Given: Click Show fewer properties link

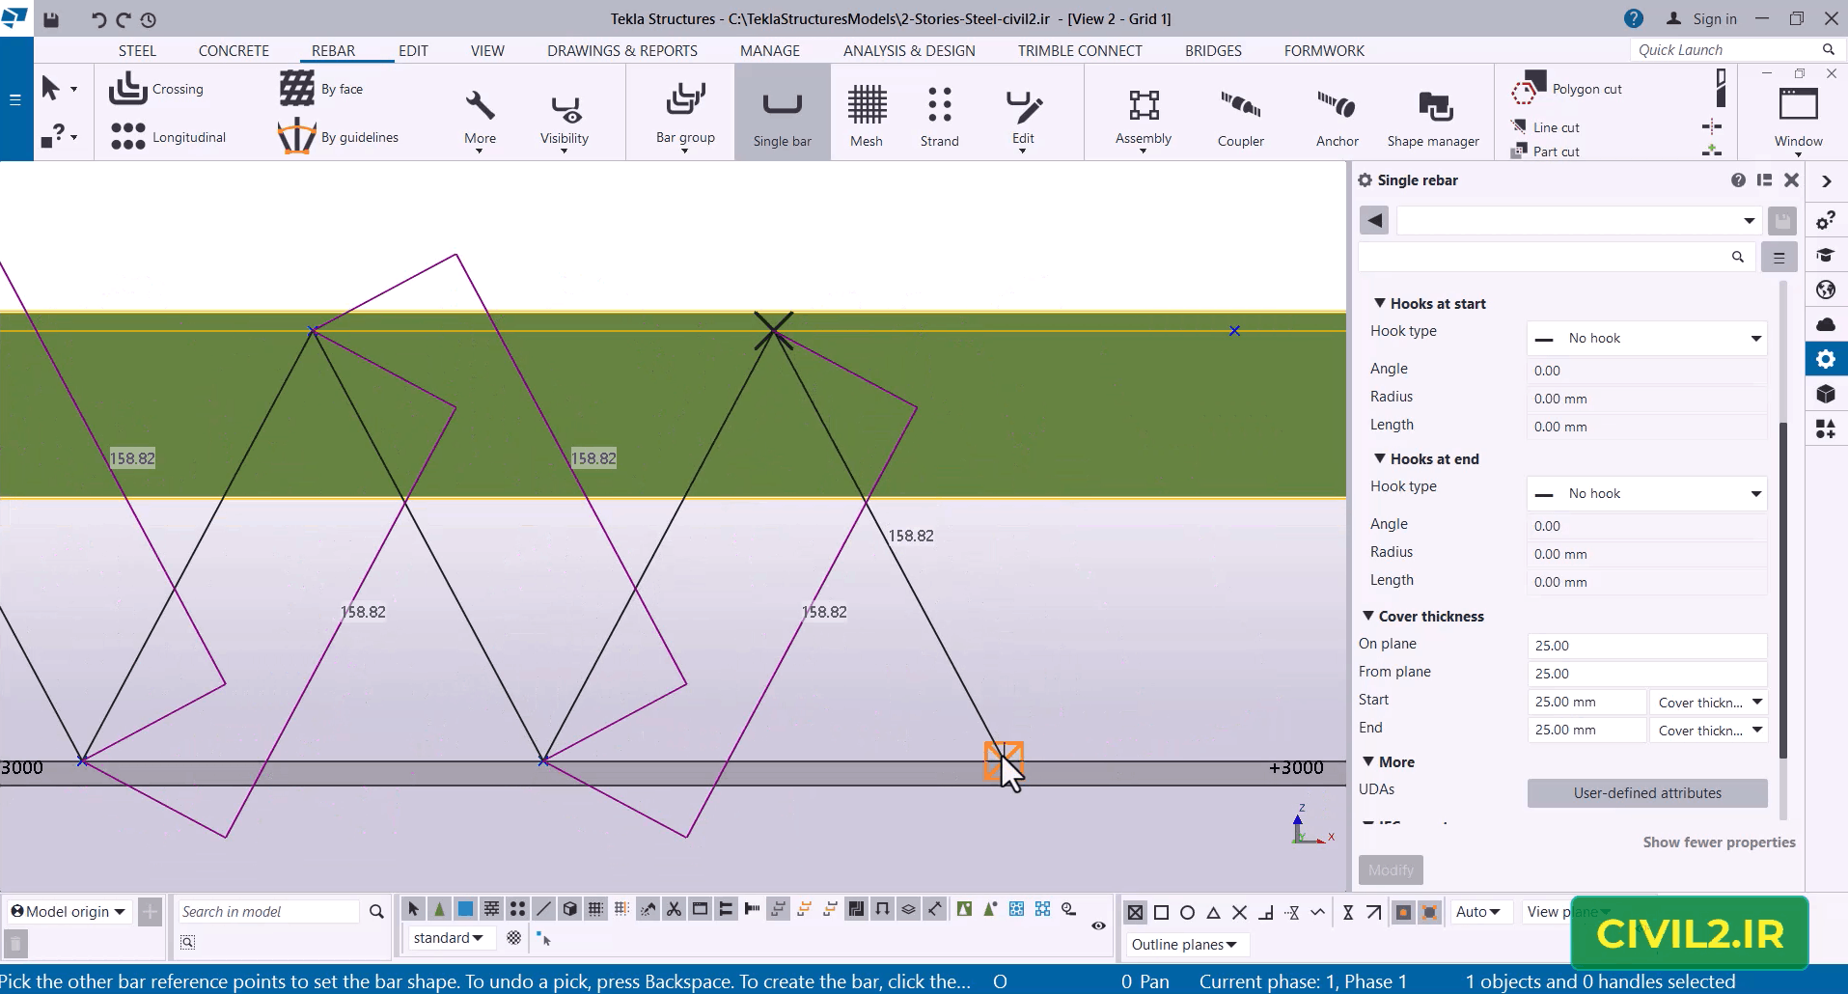Looking at the screenshot, I should [1719, 842].
